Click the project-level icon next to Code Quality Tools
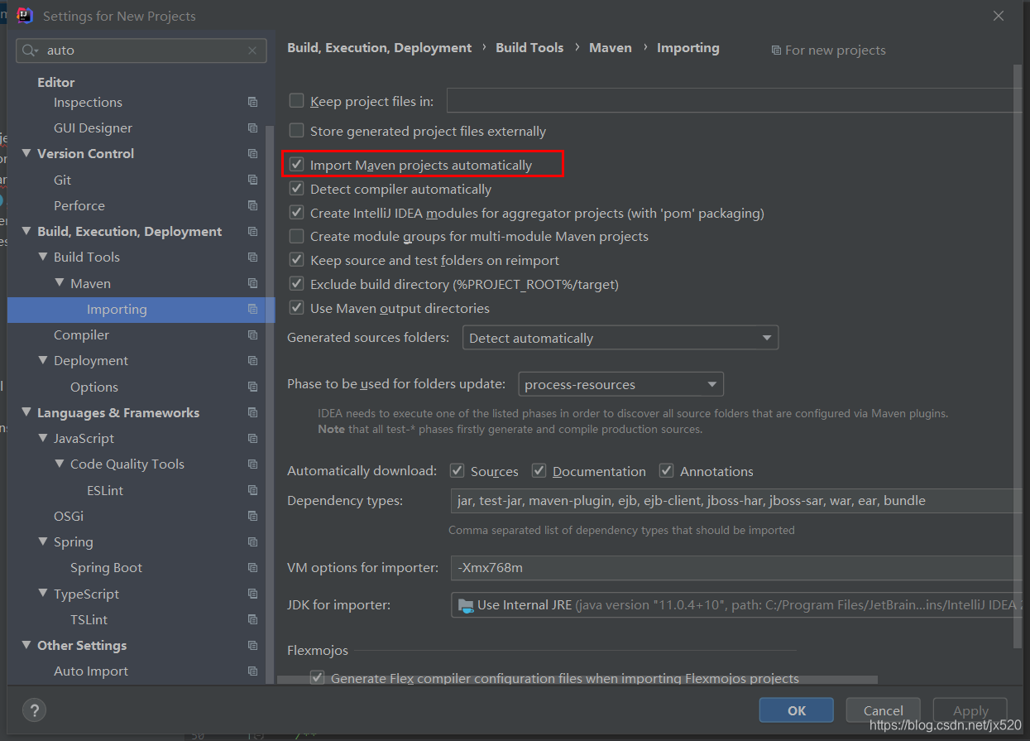 [x=252, y=464]
